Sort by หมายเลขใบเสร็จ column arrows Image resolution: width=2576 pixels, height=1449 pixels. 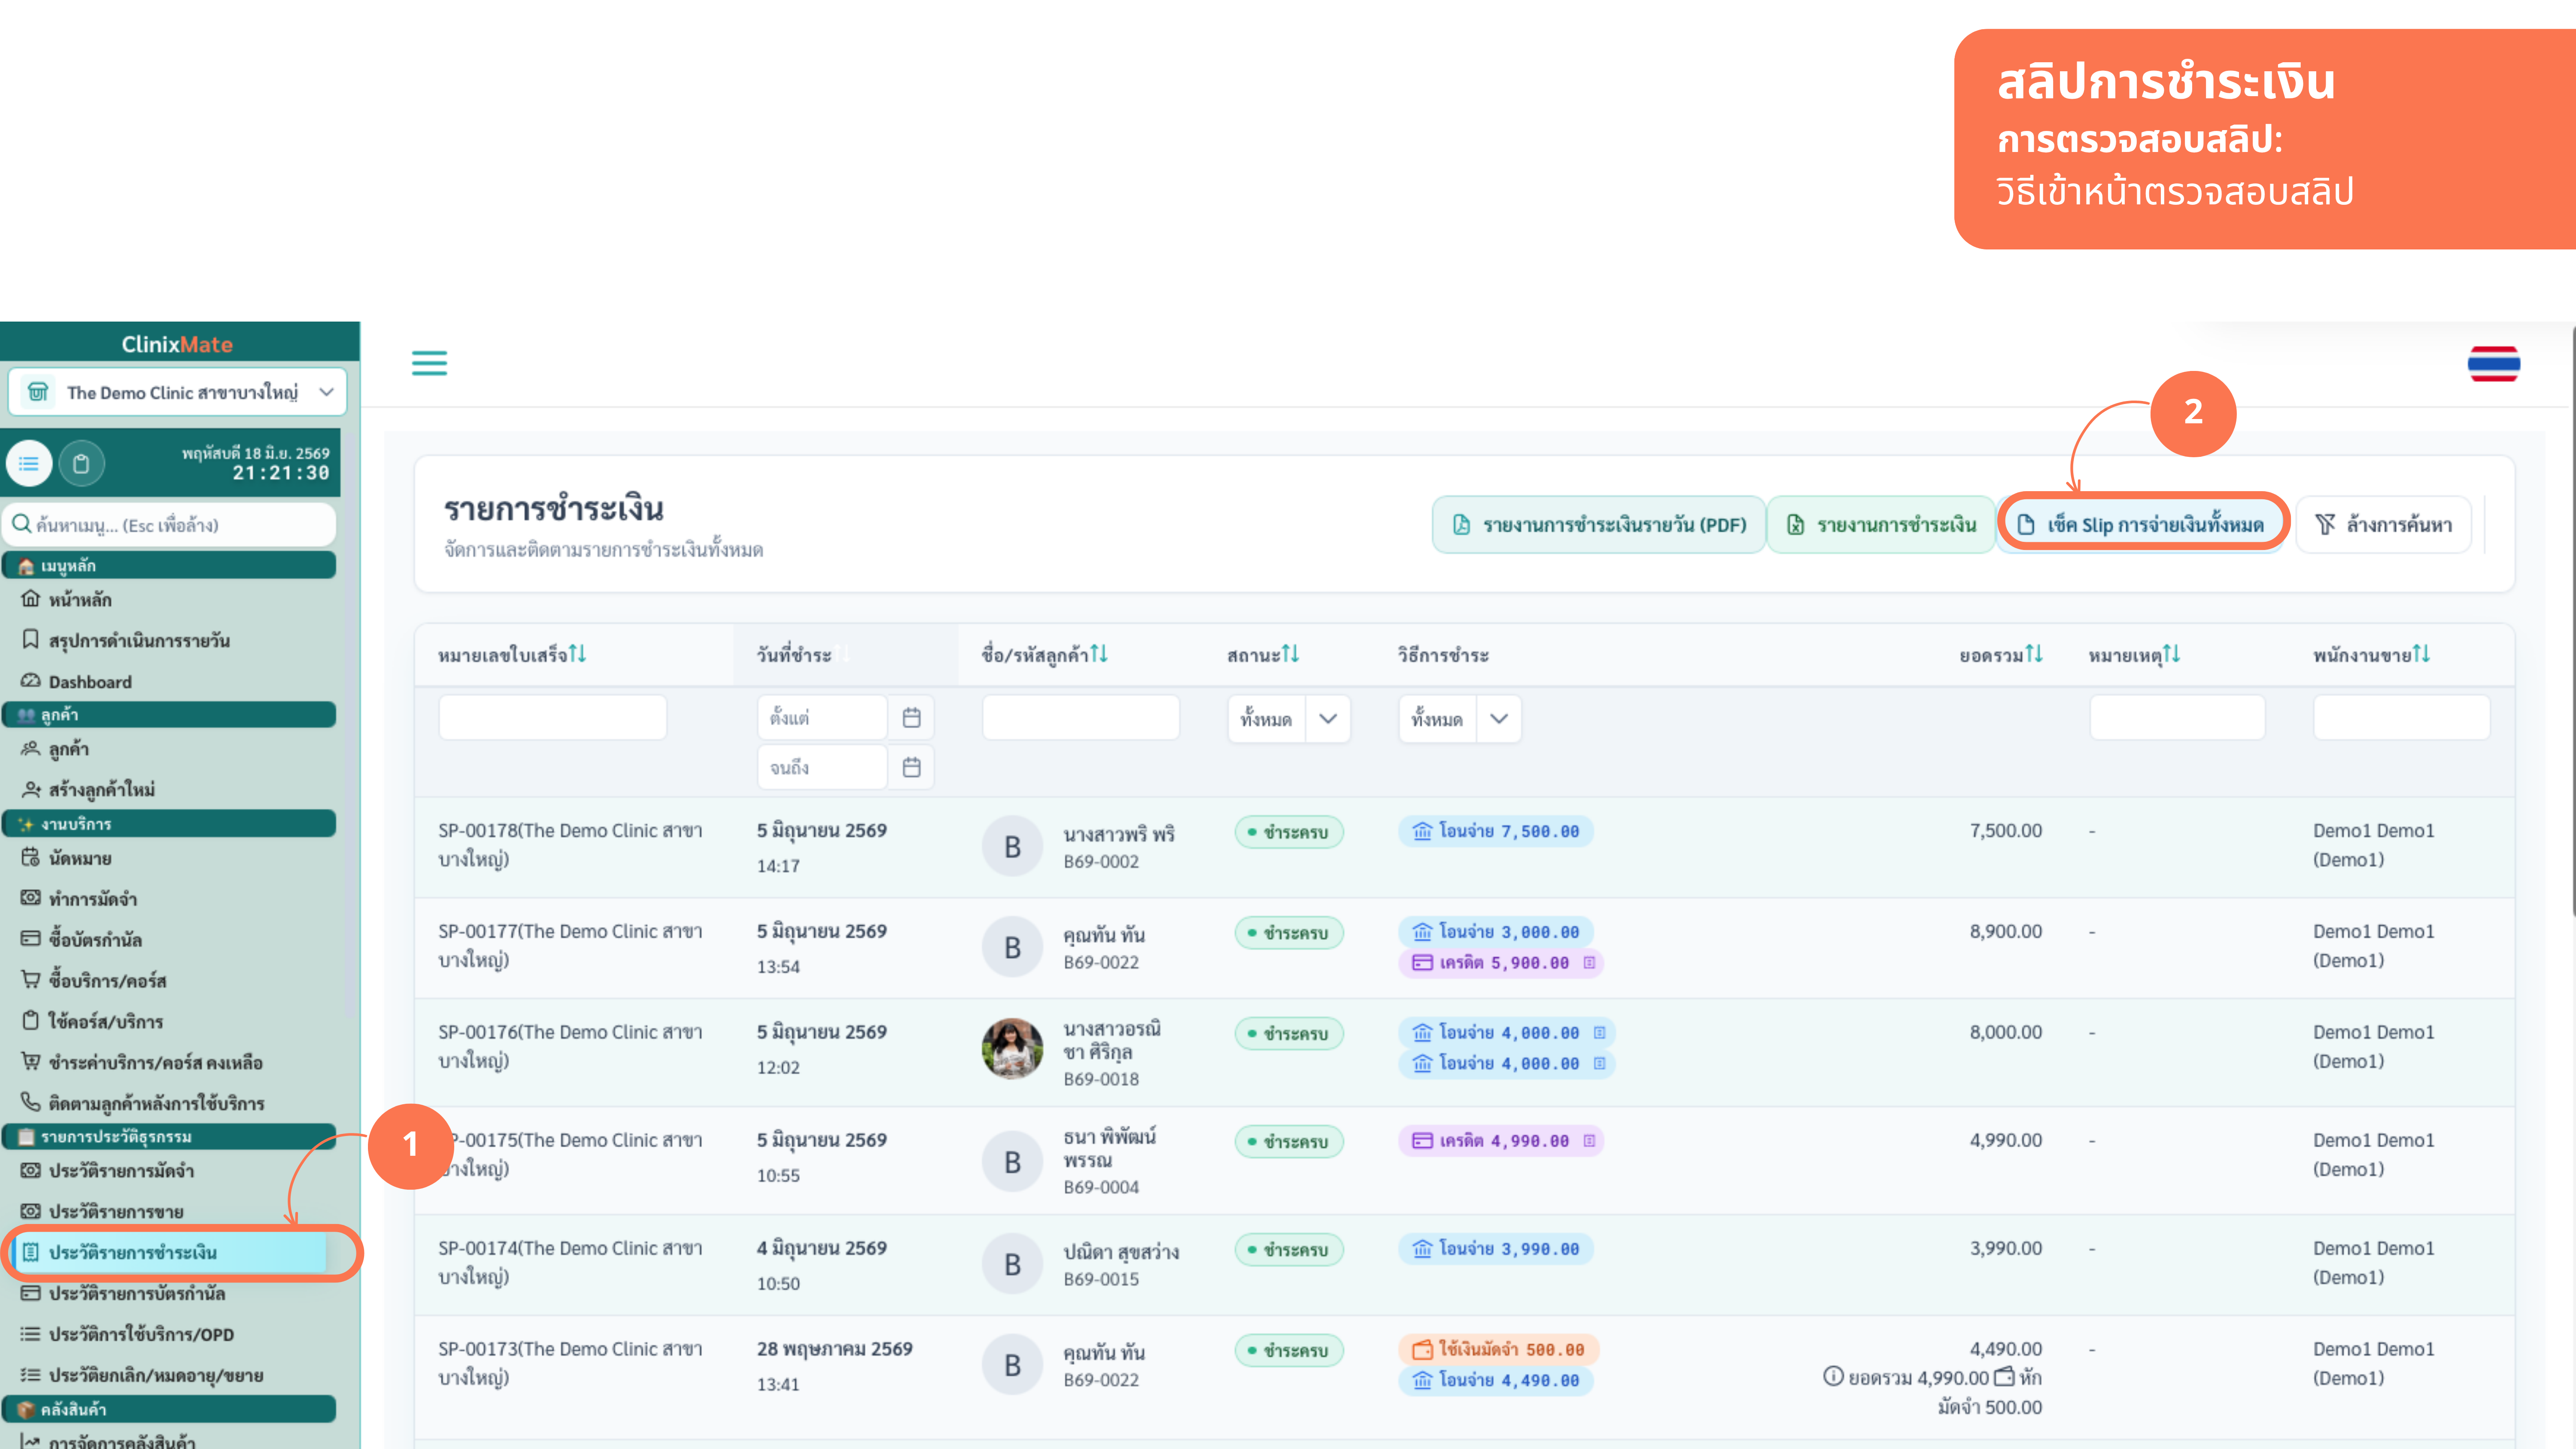[577, 654]
